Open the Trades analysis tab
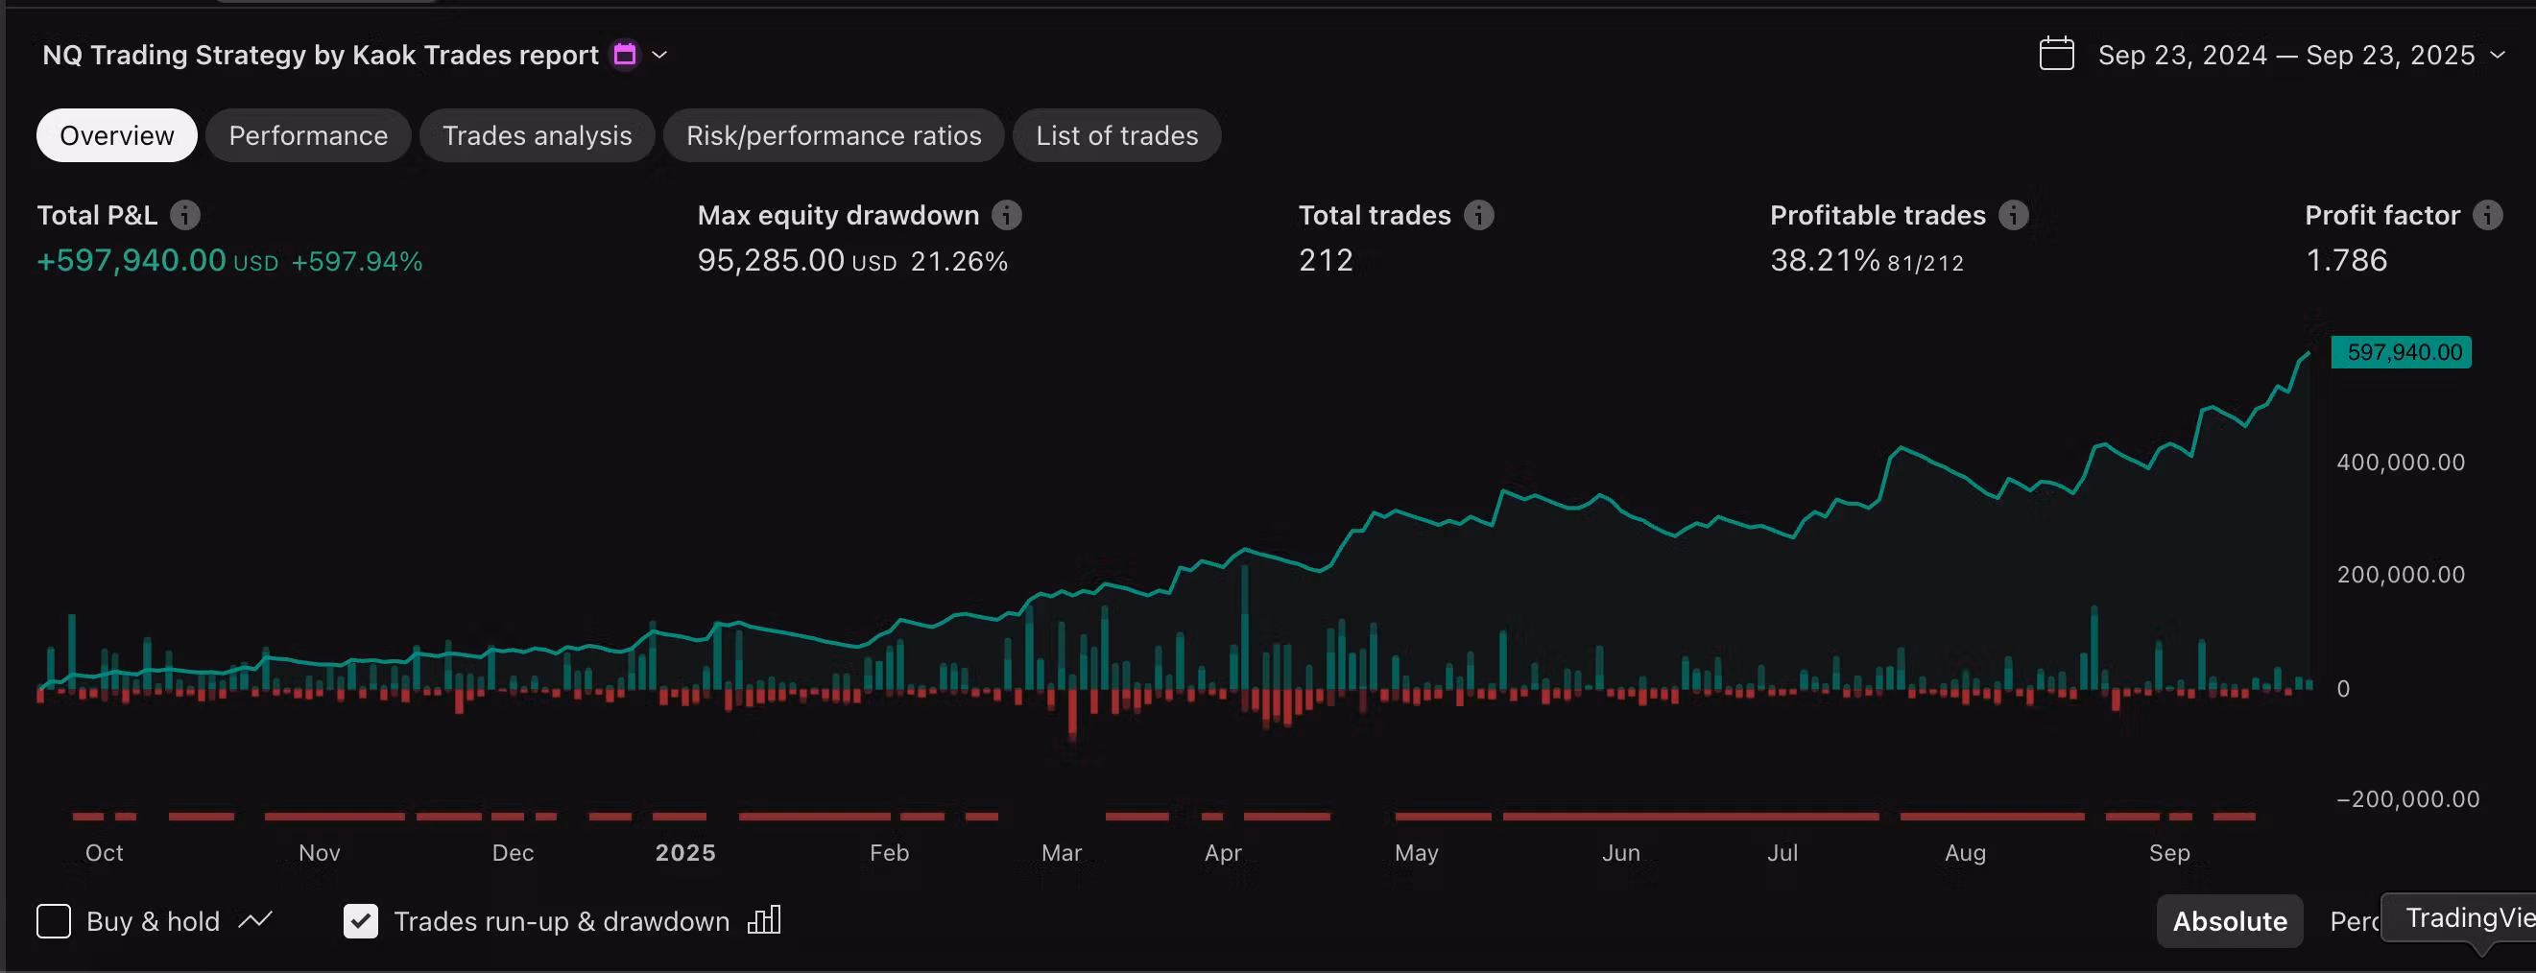Screen dimensions: 2536x973 (x=537, y=135)
